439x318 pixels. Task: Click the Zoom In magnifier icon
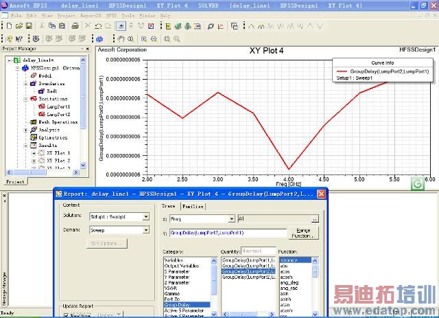(x=143, y=39)
